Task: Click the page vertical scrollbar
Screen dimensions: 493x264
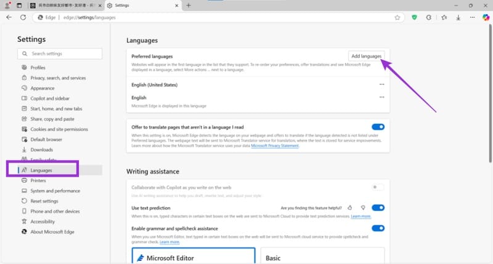Action: (x=490, y=94)
